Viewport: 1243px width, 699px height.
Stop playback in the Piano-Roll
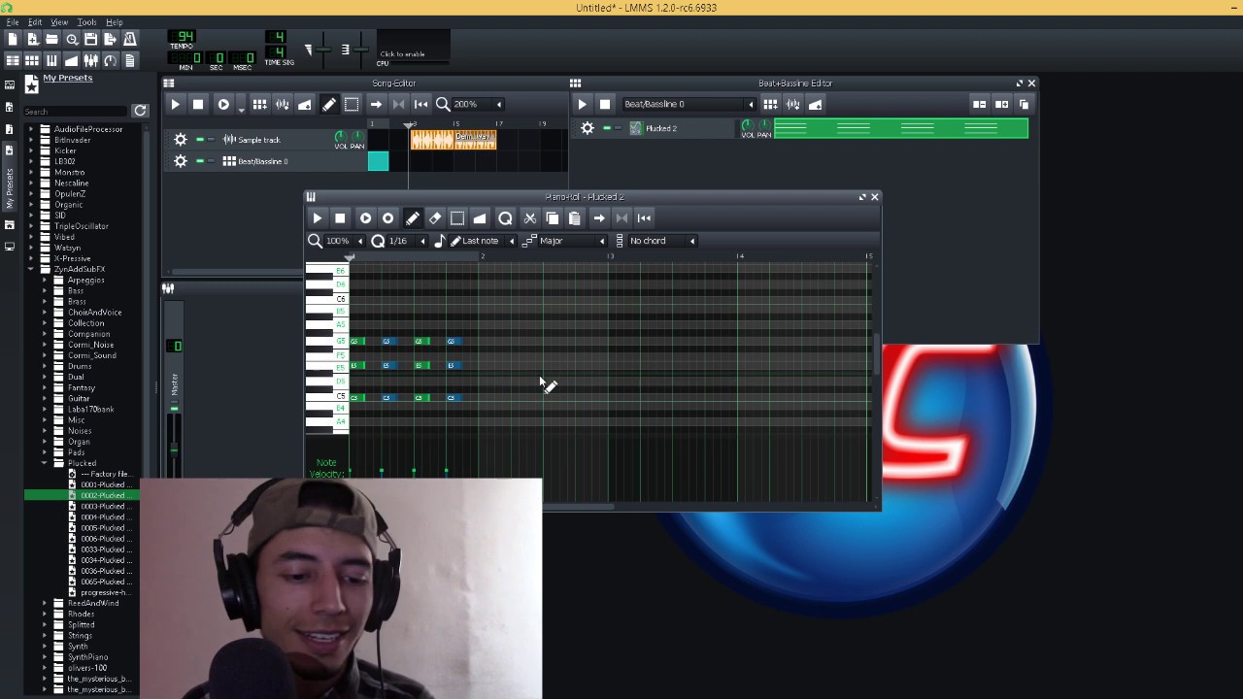click(x=340, y=218)
